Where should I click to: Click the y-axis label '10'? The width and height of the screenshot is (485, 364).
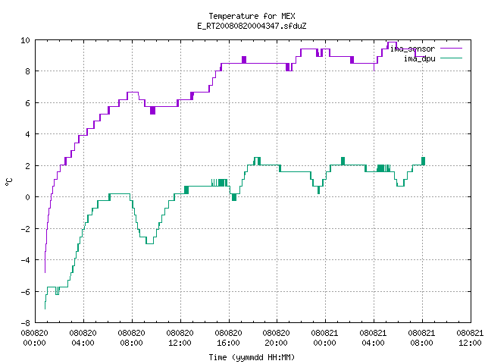tap(25, 40)
